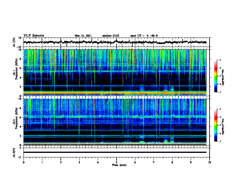Click the "-3" label on lower color scale
Image resolution: width=236 pixels, height=182 pixels.
tap(220, 109)
